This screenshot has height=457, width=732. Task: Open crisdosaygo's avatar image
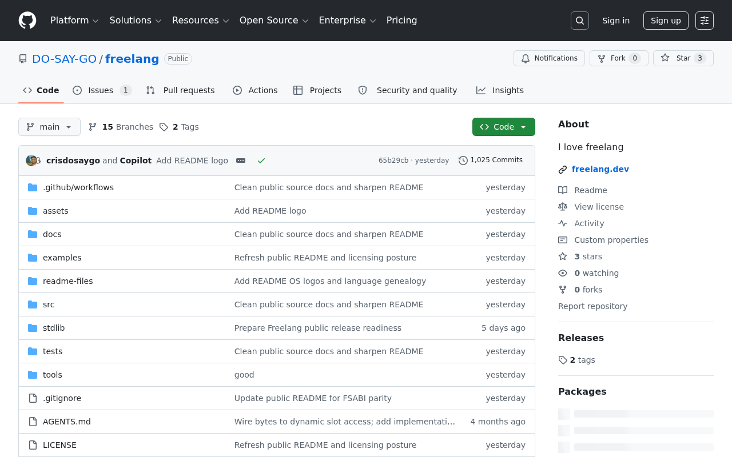[x=31, y=161]
